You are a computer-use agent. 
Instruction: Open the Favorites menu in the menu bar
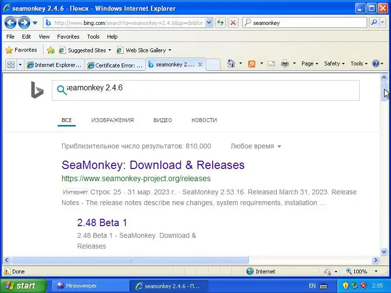pos(68,37)
